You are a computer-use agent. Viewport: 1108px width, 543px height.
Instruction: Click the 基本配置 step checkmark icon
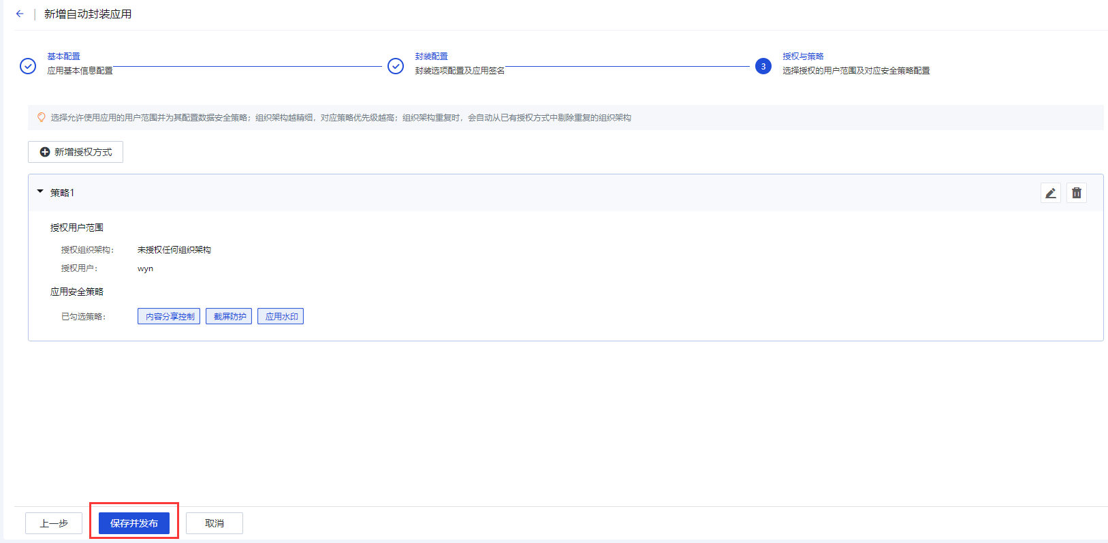pos(28,66)
